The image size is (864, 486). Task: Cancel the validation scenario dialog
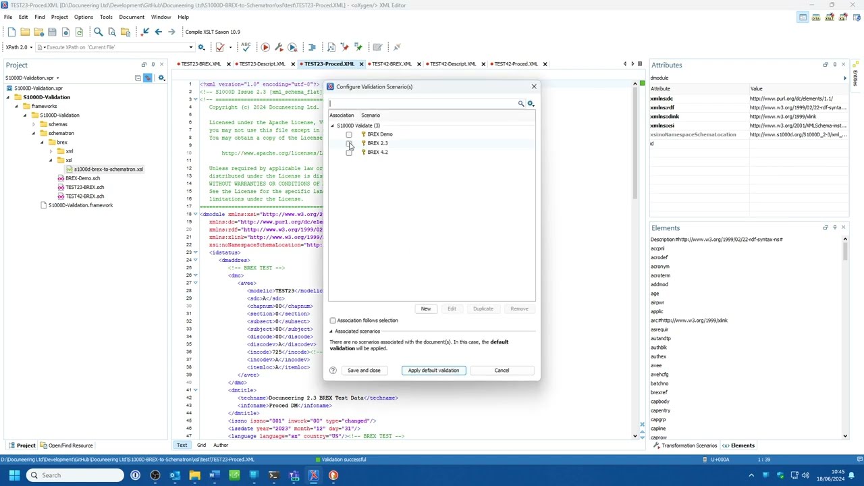tap(502, 370)
